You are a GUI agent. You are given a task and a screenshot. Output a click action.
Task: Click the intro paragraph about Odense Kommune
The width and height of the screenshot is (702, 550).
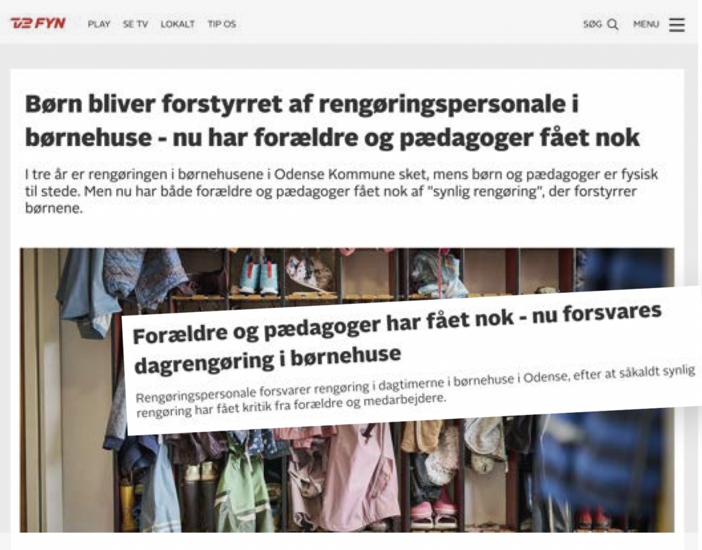pyautogui.click(x=341, y=191)
